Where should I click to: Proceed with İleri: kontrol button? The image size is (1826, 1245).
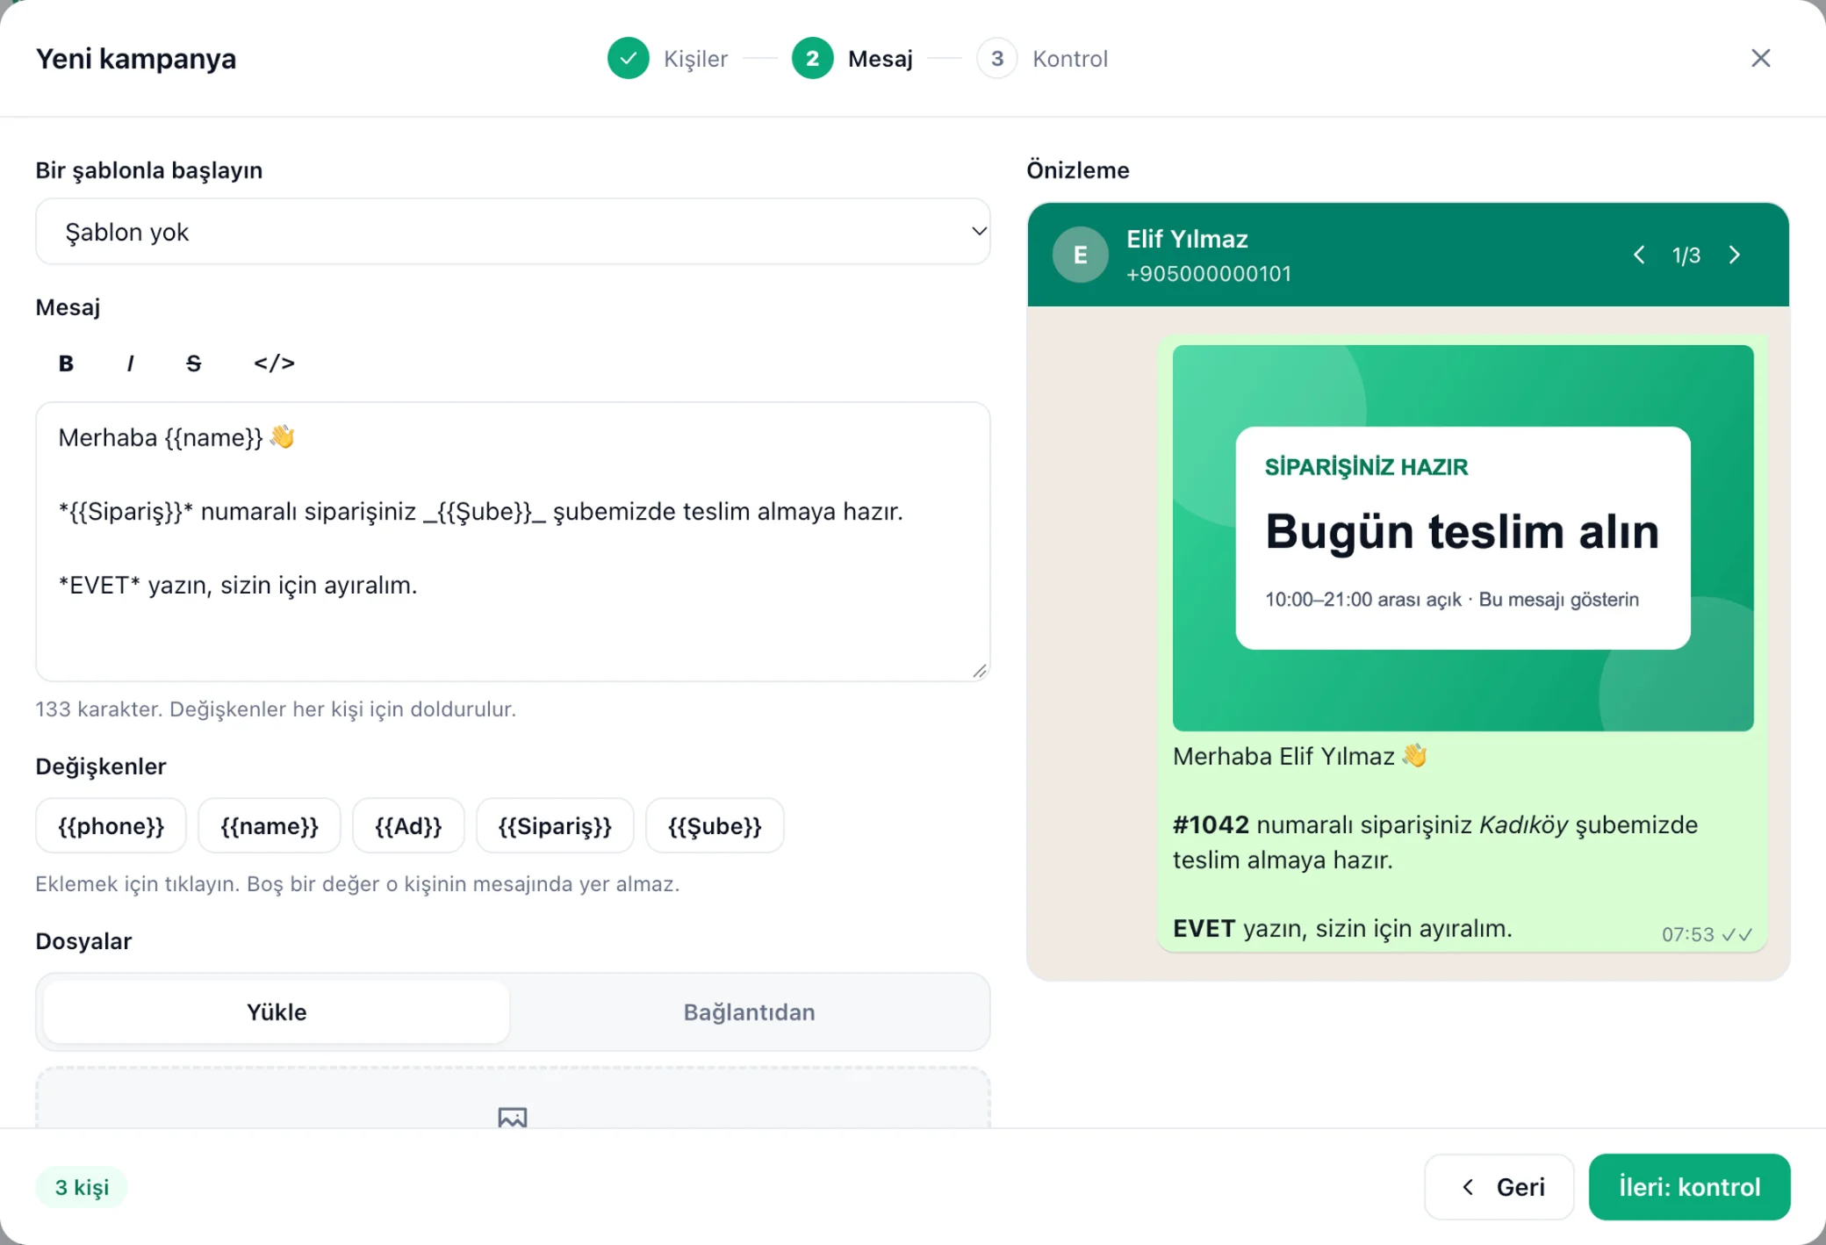click(x=1690, y=1187)
